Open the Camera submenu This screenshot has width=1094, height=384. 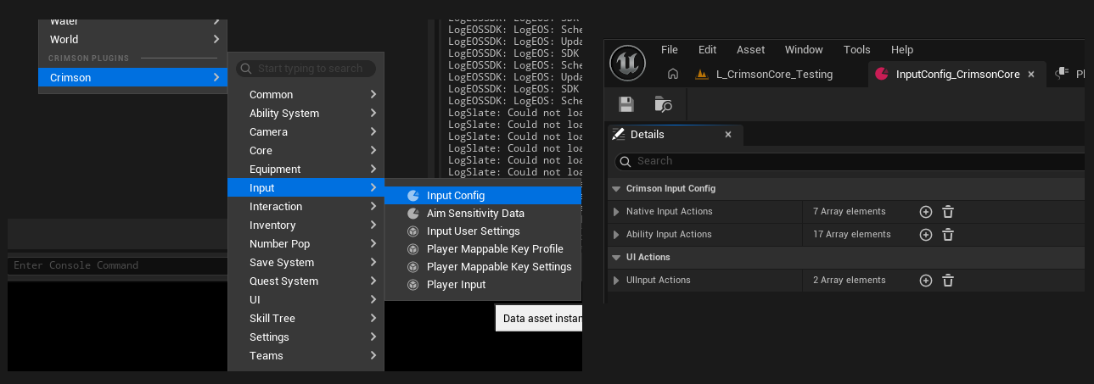pyautogui.click(x=306, y=132)
